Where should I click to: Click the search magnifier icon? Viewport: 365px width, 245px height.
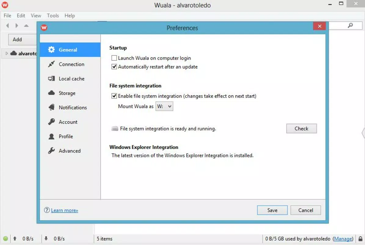point(350,25)
